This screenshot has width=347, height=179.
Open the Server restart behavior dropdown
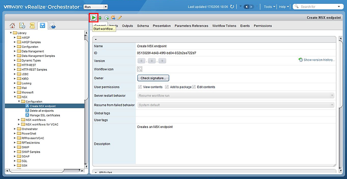pos(236,95)
